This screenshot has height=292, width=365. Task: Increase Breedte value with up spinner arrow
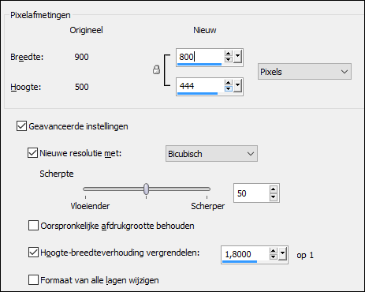point(229,54)
